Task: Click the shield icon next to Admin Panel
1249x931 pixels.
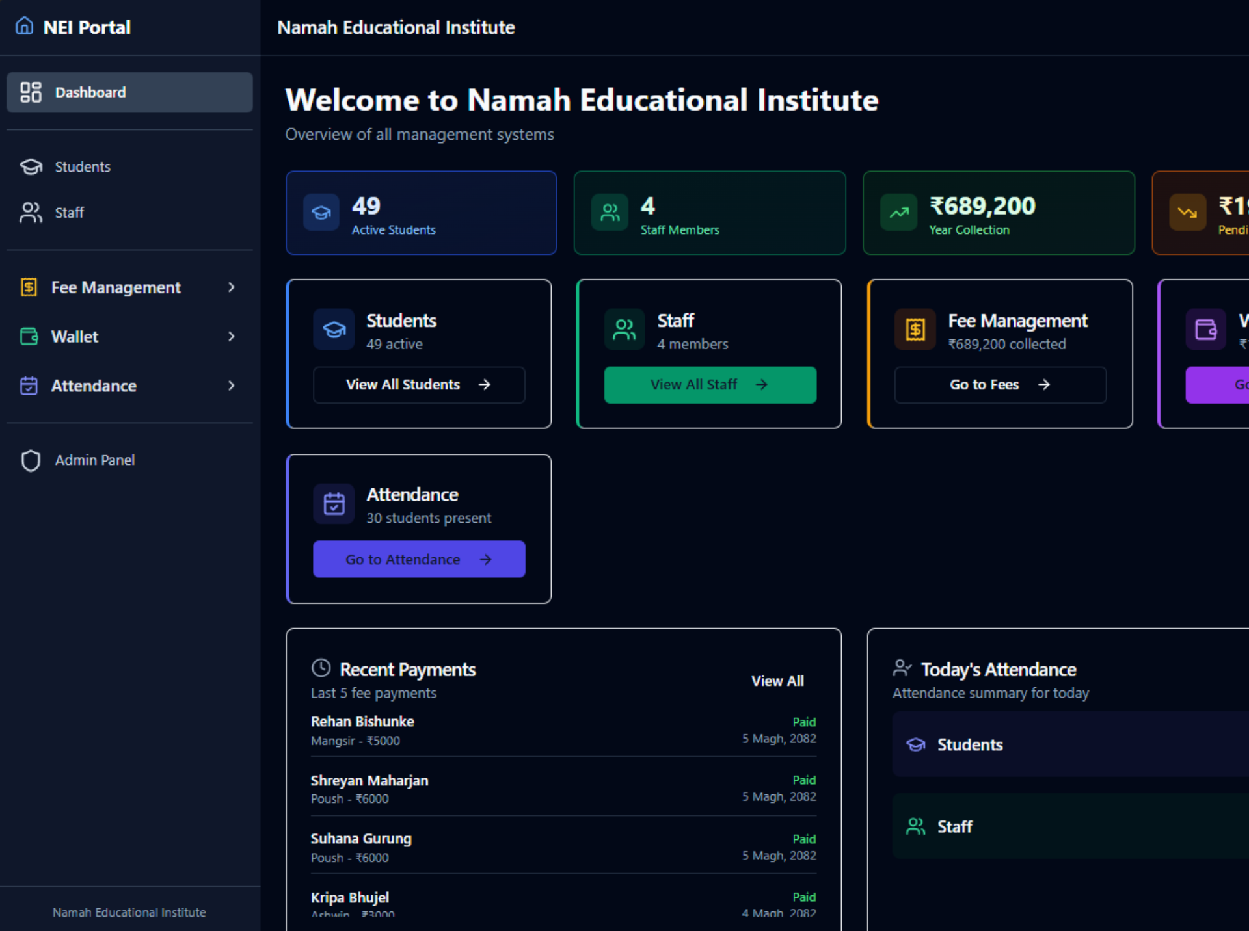Action: 31,460
